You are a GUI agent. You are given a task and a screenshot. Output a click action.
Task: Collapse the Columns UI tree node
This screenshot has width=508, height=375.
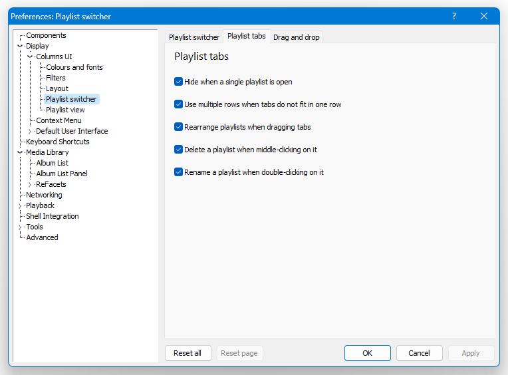[x=30, y=57]
